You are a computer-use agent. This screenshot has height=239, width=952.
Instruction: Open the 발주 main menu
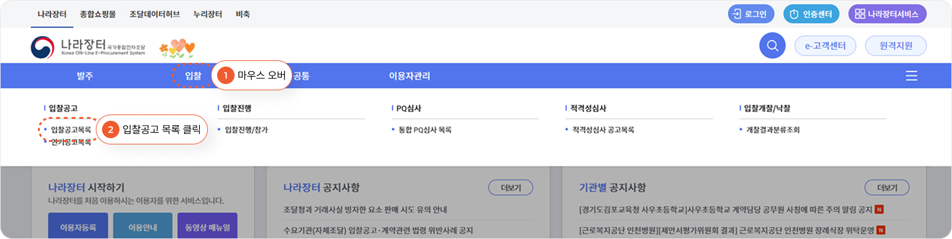click(x=85, y=76)
